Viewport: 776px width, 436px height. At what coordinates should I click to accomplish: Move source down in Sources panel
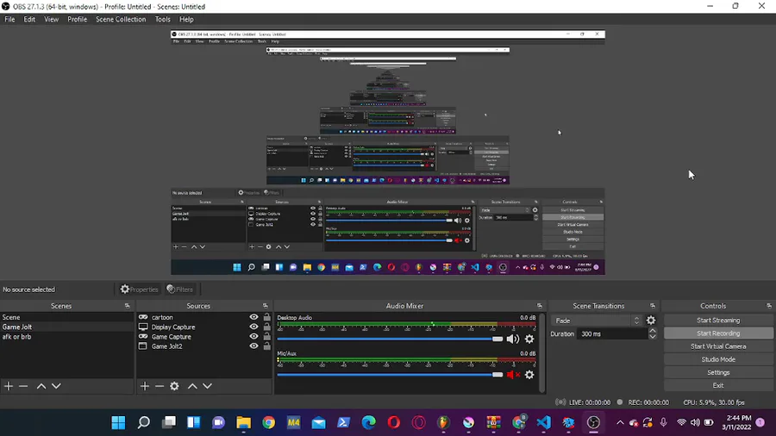[207, 386]
